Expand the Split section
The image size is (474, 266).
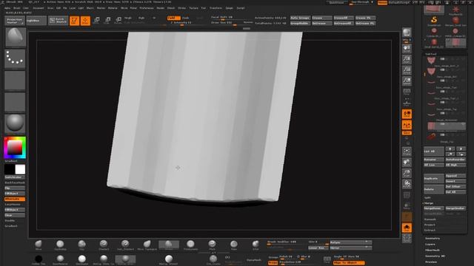427,198
